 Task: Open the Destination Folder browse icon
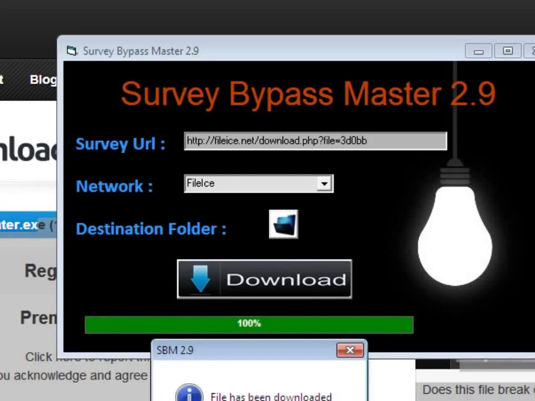(x=283, y=224)
